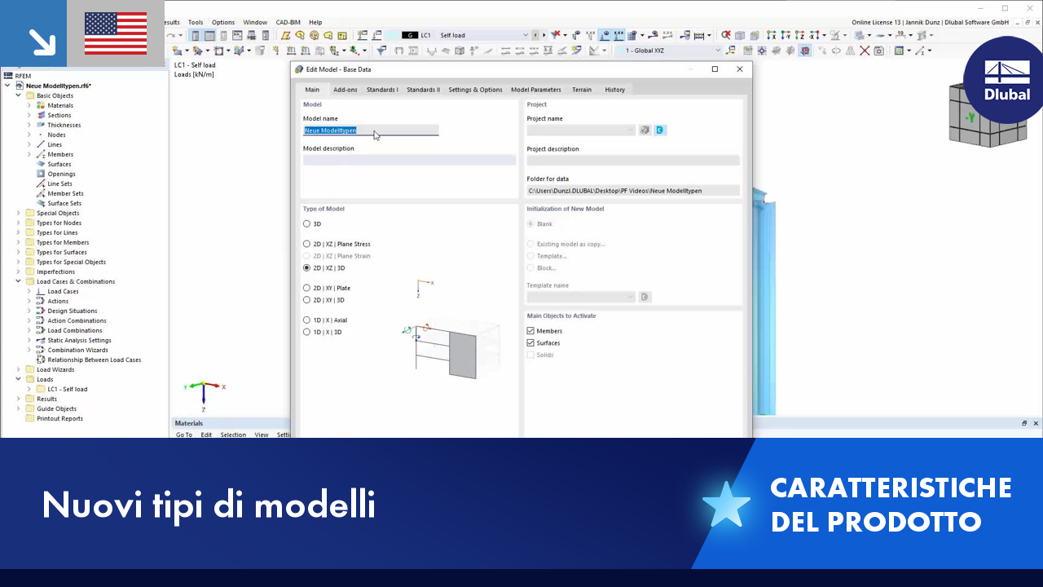Uncheck the Members checkbox
The height and width of the screenshot is (587, 1043).
[530, 331]
